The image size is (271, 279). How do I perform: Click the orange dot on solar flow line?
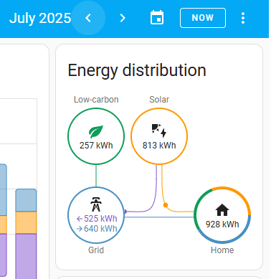166,205
